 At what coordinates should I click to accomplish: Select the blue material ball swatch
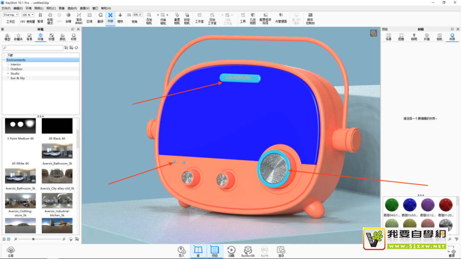410,205
